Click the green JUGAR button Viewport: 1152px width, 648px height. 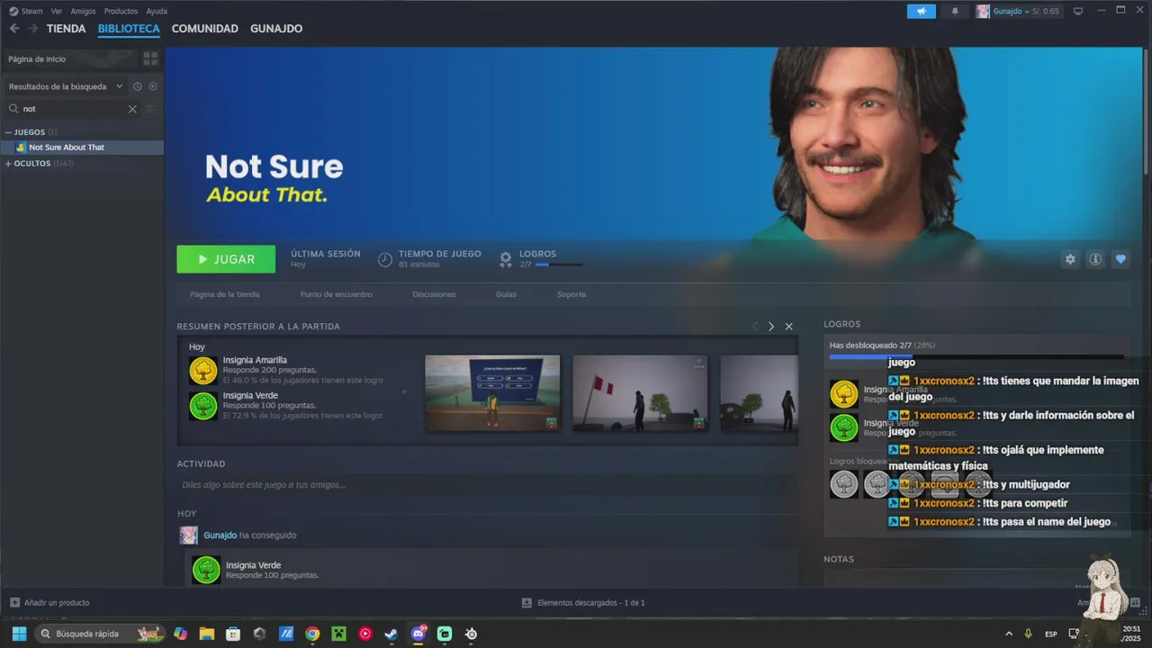(x=226, y=259)
